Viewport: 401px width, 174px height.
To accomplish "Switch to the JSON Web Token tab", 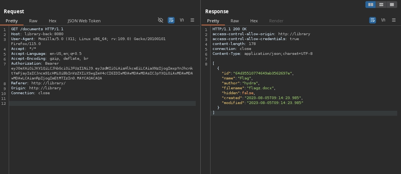I will click(84, 21).
